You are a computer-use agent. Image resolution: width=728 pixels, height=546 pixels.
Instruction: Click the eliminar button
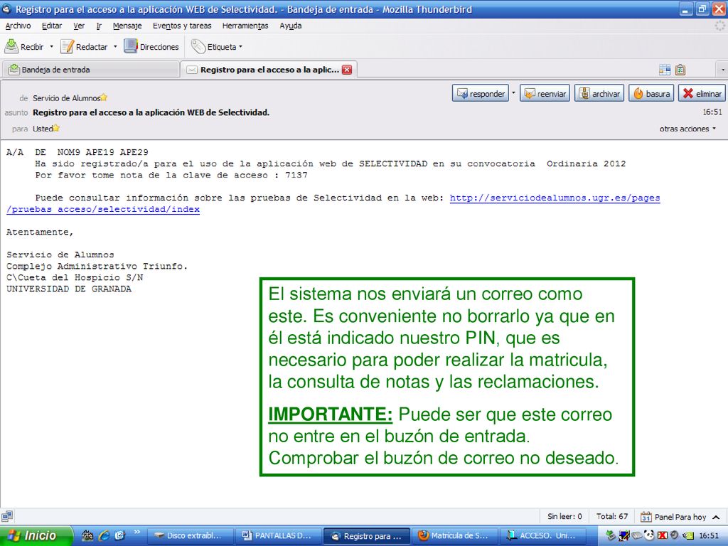(702, 93)
